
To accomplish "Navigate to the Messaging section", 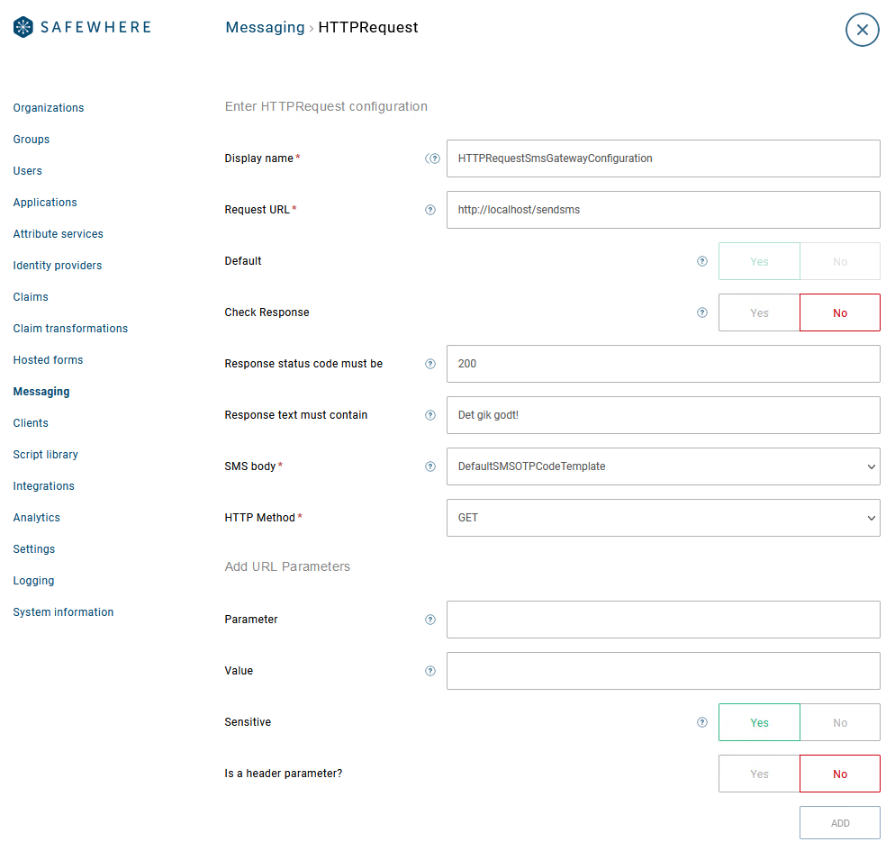I will click(x=41, y=391).
